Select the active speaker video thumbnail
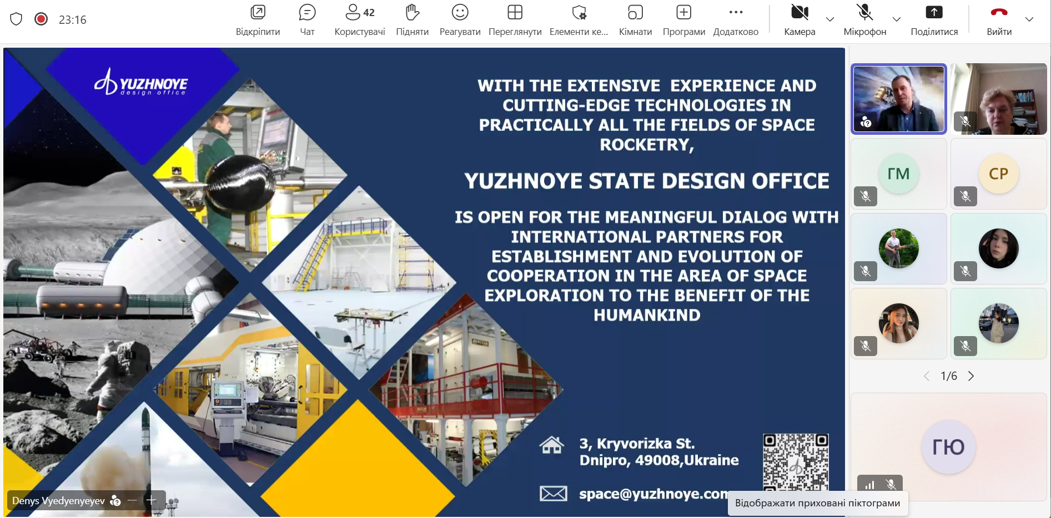Screen dimensions: 1051x518 pyautogui.click(x=898, y=99)
